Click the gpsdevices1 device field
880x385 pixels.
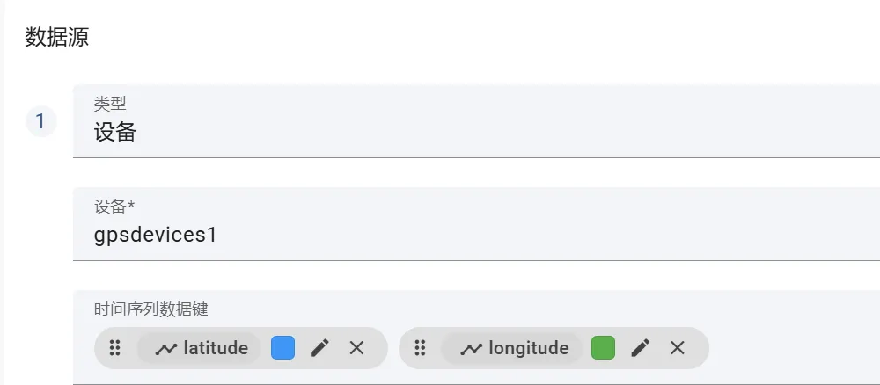[x=475, y=235]
